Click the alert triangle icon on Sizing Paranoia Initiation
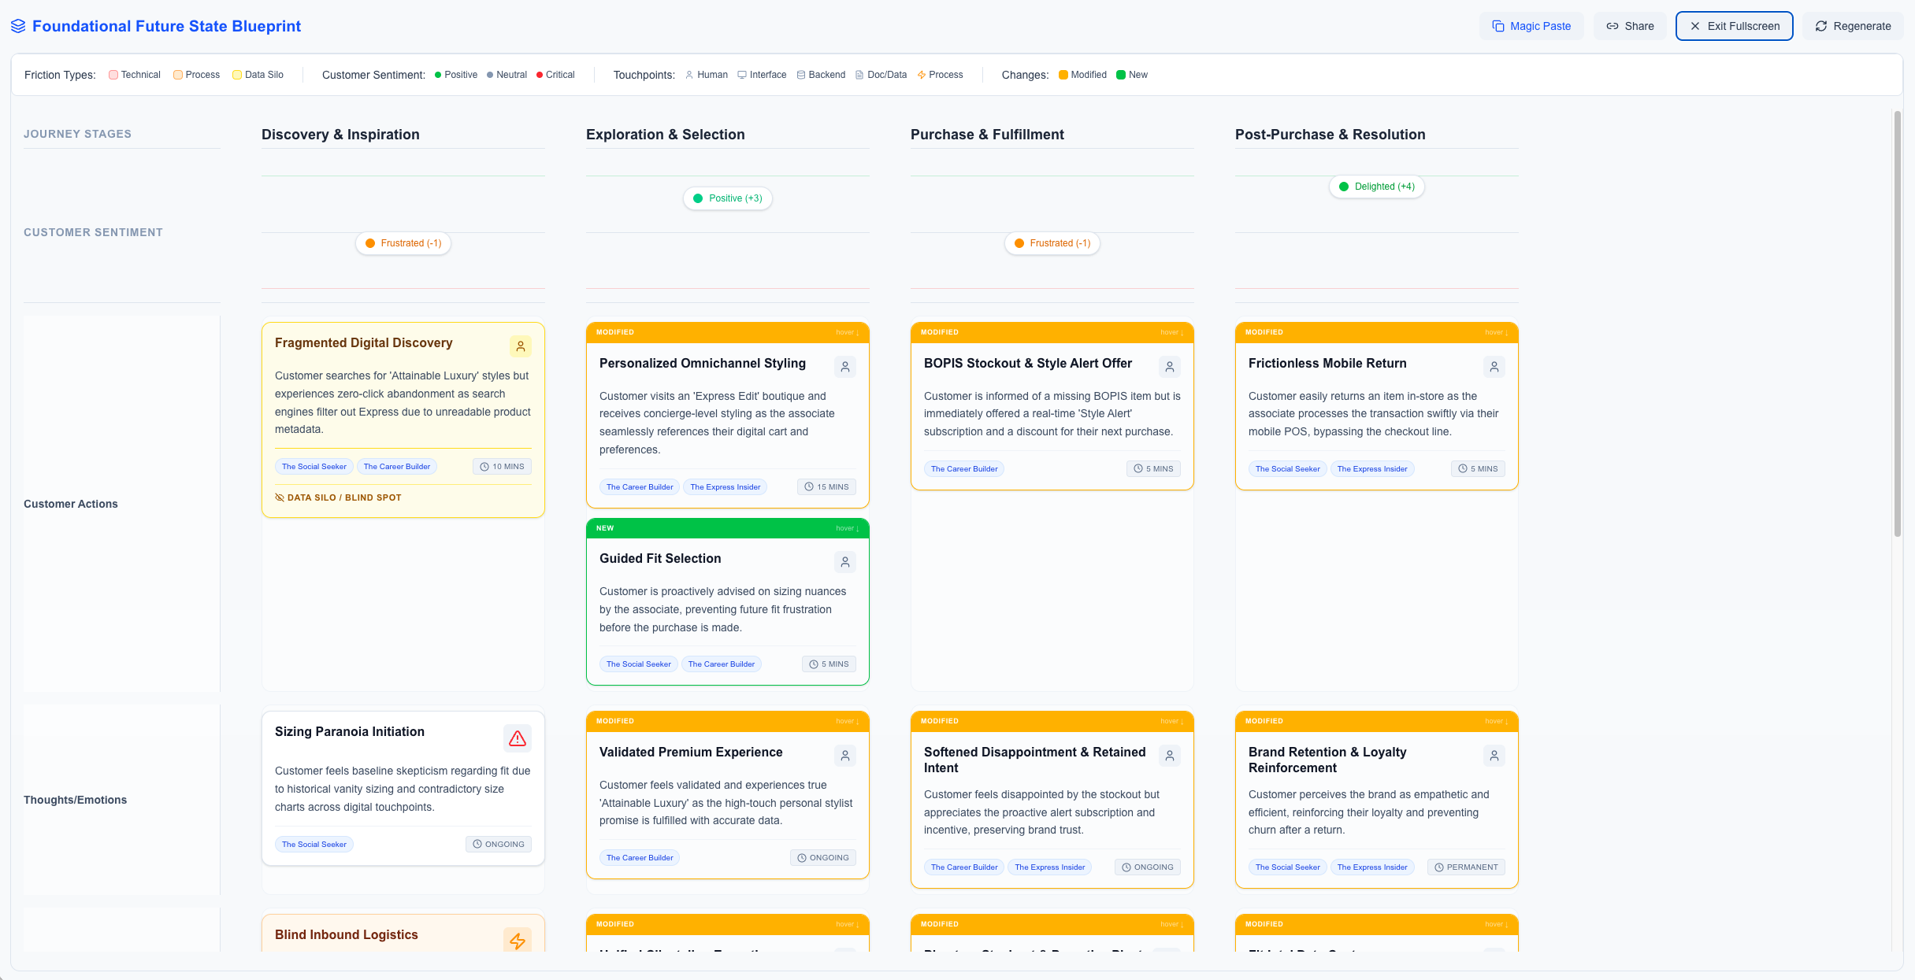 pos(518,738)
